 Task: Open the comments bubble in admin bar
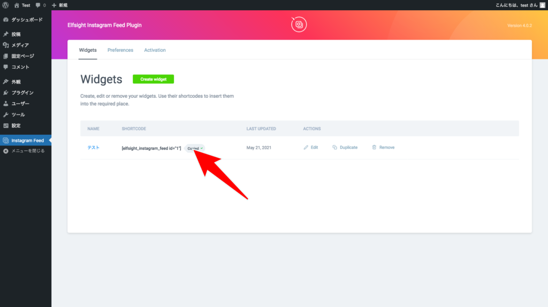pyautogui.click(x=40, y=5)
